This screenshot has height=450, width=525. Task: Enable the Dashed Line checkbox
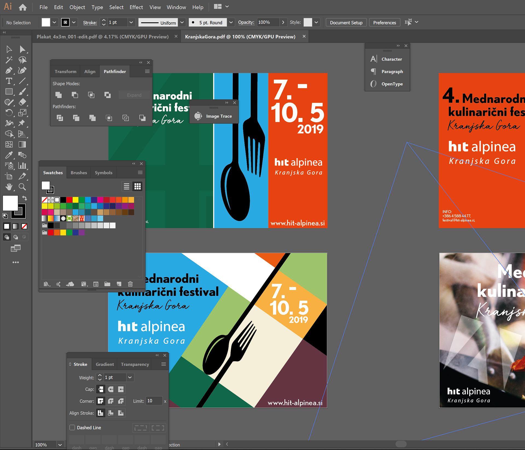tap(72, 428)
